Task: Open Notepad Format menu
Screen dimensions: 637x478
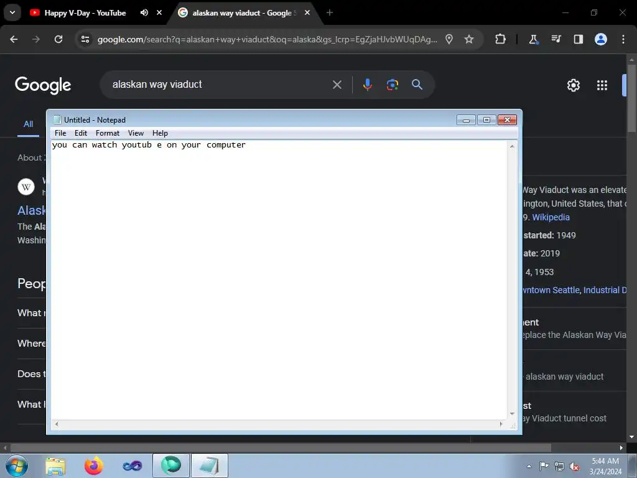Action: [x=107, y=133]
